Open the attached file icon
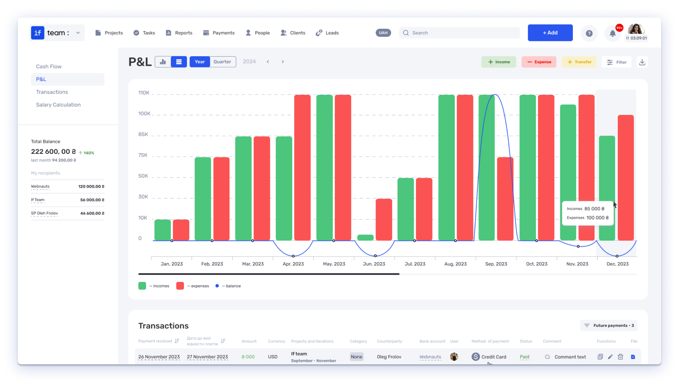 (x=633, y=357)
